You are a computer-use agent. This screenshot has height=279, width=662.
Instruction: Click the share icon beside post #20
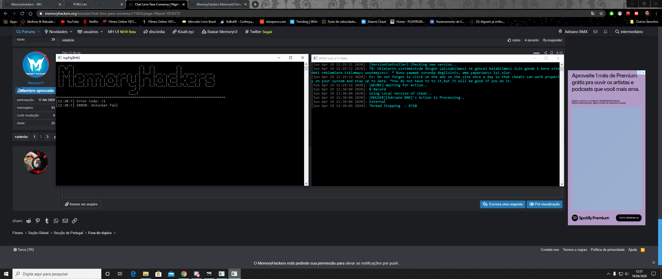[x=545, y=53]
